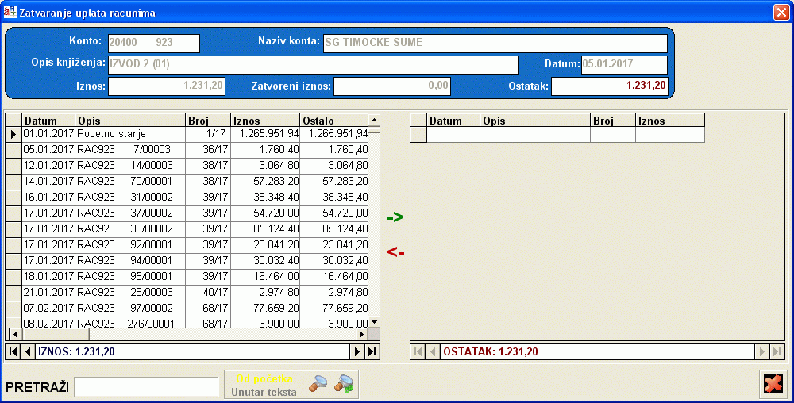Click the empty Opis cell in right grid

(535, 135)
